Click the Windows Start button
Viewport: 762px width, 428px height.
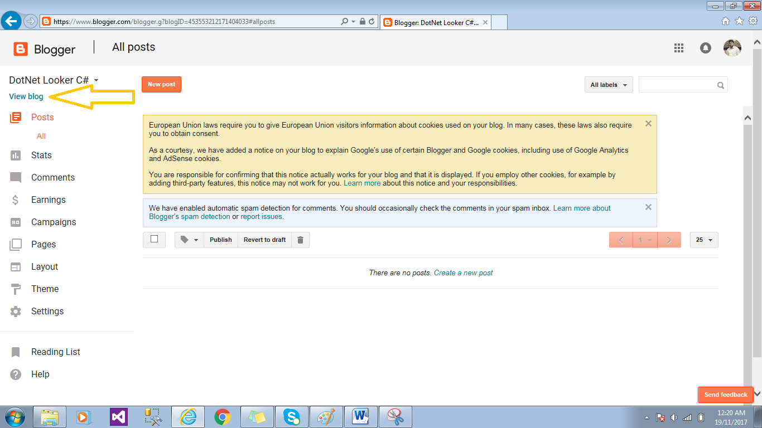tap(15, 417)
